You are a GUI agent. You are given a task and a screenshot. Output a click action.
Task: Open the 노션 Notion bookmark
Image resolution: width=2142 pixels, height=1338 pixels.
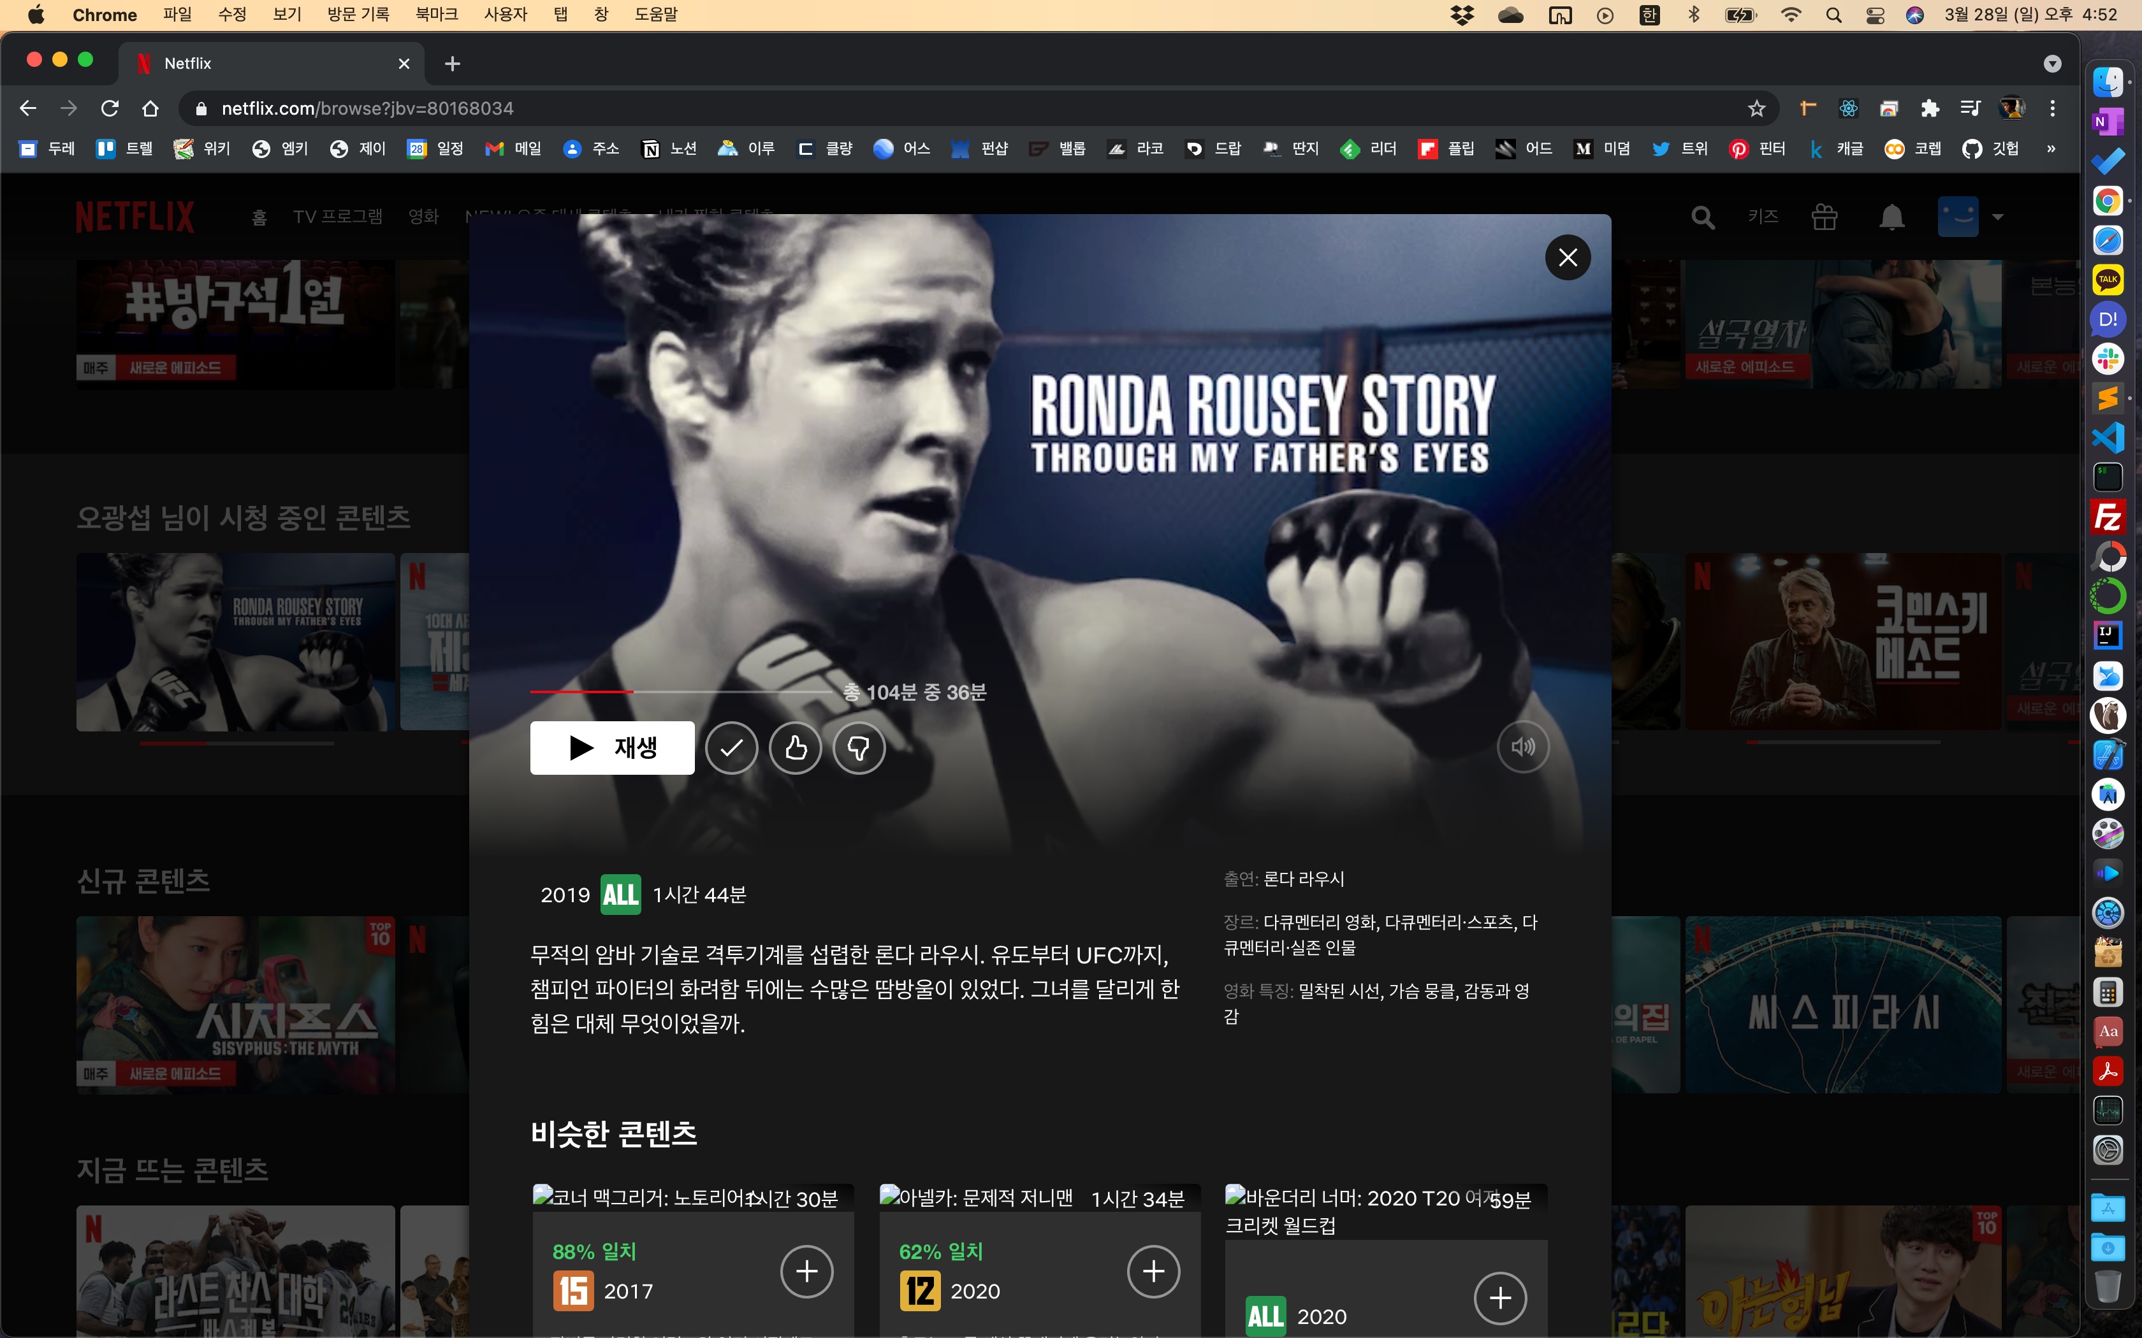click(669, 148)
